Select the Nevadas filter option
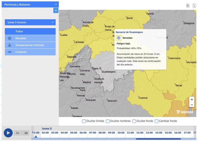The image size is (198, 141). [30, 38]
